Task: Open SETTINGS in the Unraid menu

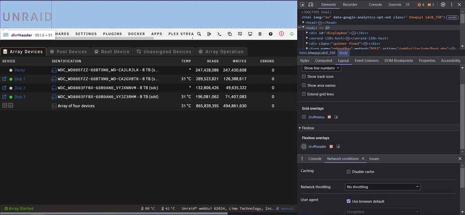Action: pyautogui.click(x=86, y=34)
